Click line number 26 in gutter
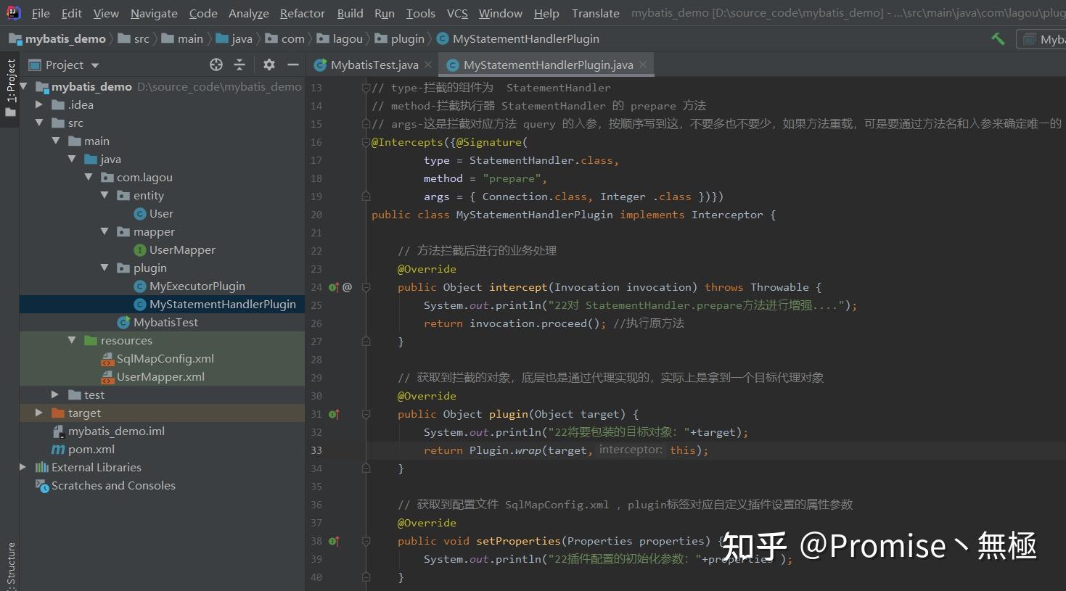 coord(316,323)
